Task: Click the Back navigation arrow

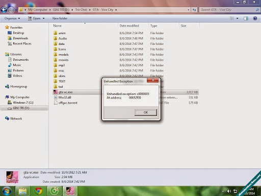Action: pos(4,10)
